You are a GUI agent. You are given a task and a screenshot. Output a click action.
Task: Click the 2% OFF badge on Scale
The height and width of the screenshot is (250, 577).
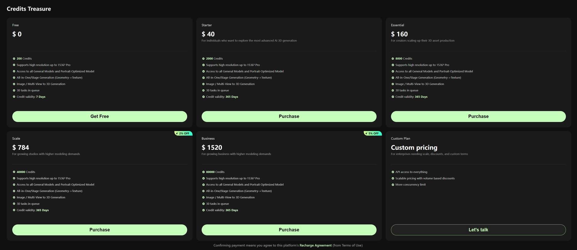[x=183, y=133]
